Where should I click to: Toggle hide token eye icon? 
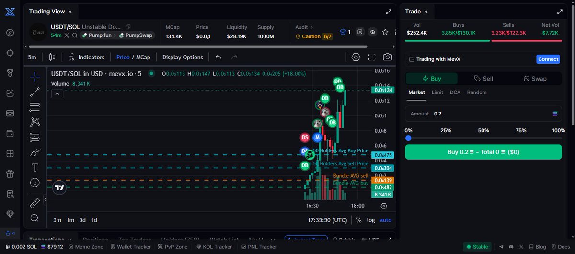click(x=372, y=32)
